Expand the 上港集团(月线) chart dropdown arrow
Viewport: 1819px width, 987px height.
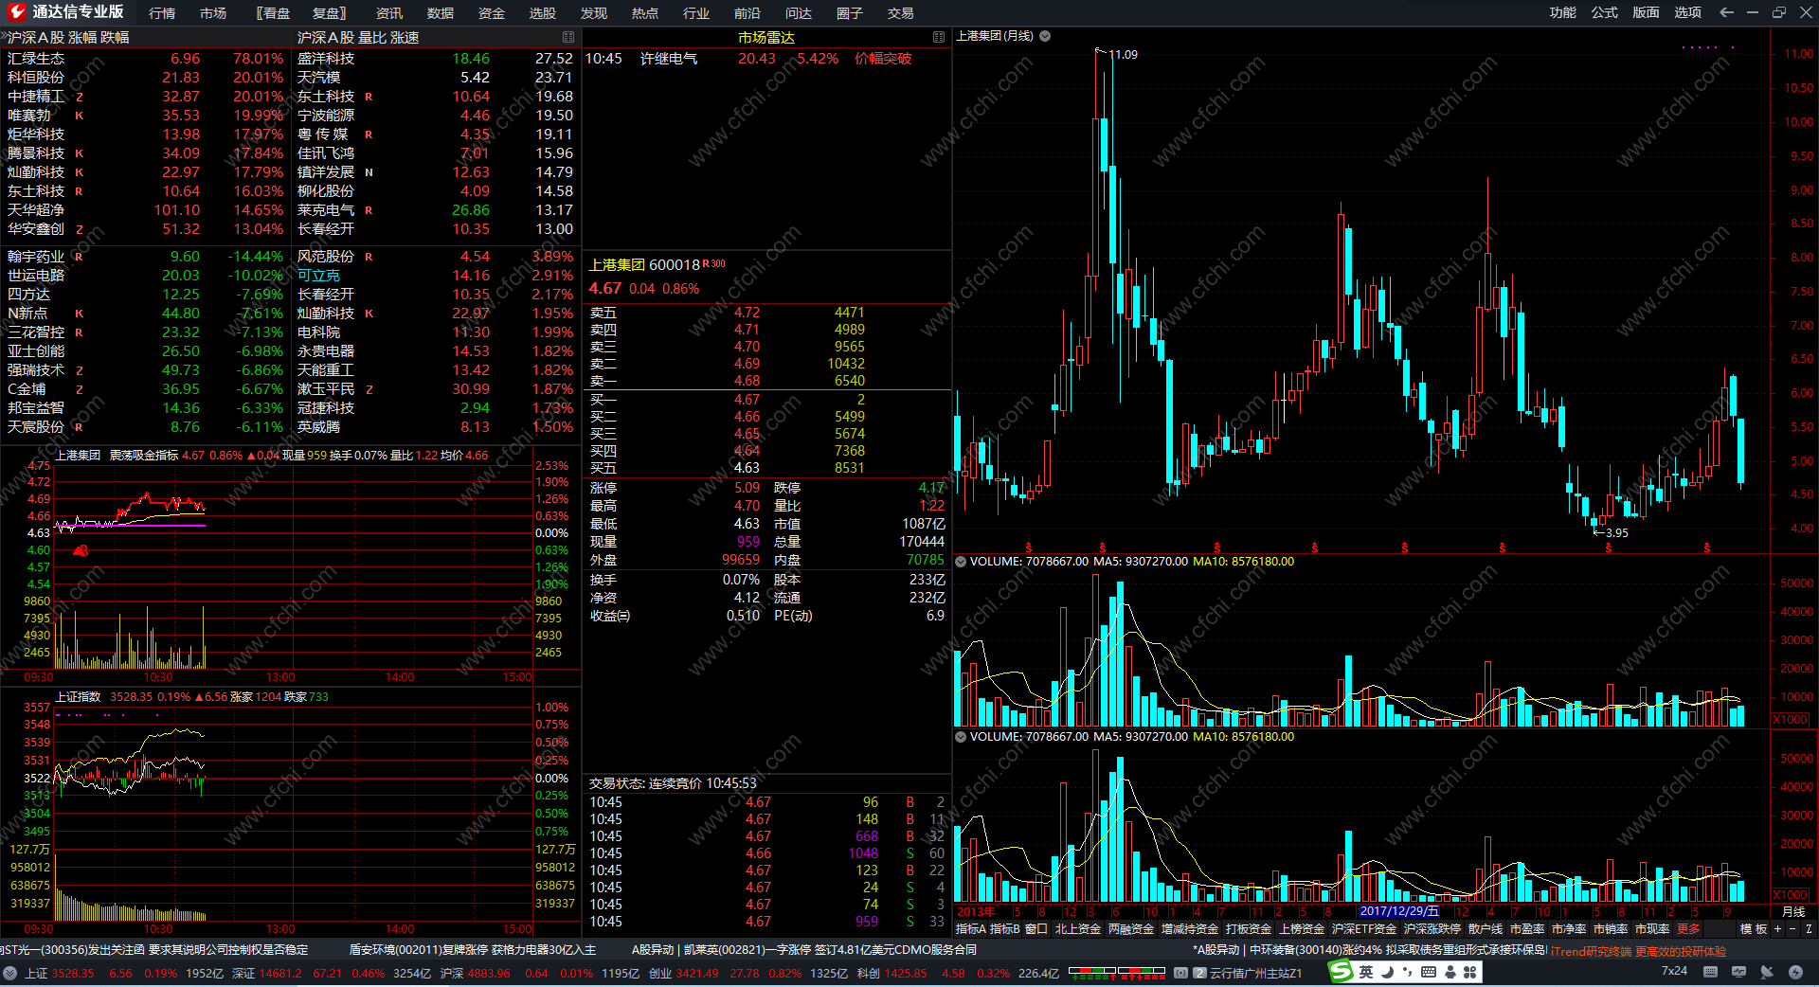pyautogui.click(x=1045, y=36)
